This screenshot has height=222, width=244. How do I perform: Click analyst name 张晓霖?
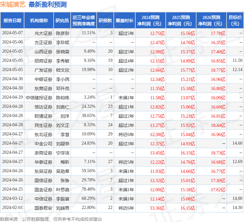[63, 52]
